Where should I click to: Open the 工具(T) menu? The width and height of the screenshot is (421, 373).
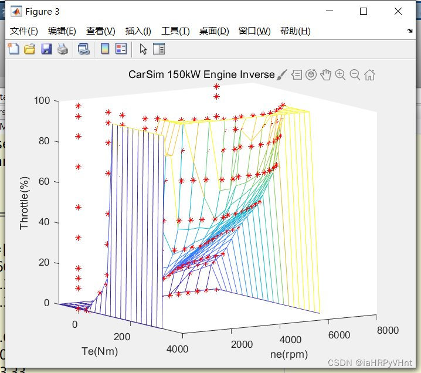click(175, 31)
